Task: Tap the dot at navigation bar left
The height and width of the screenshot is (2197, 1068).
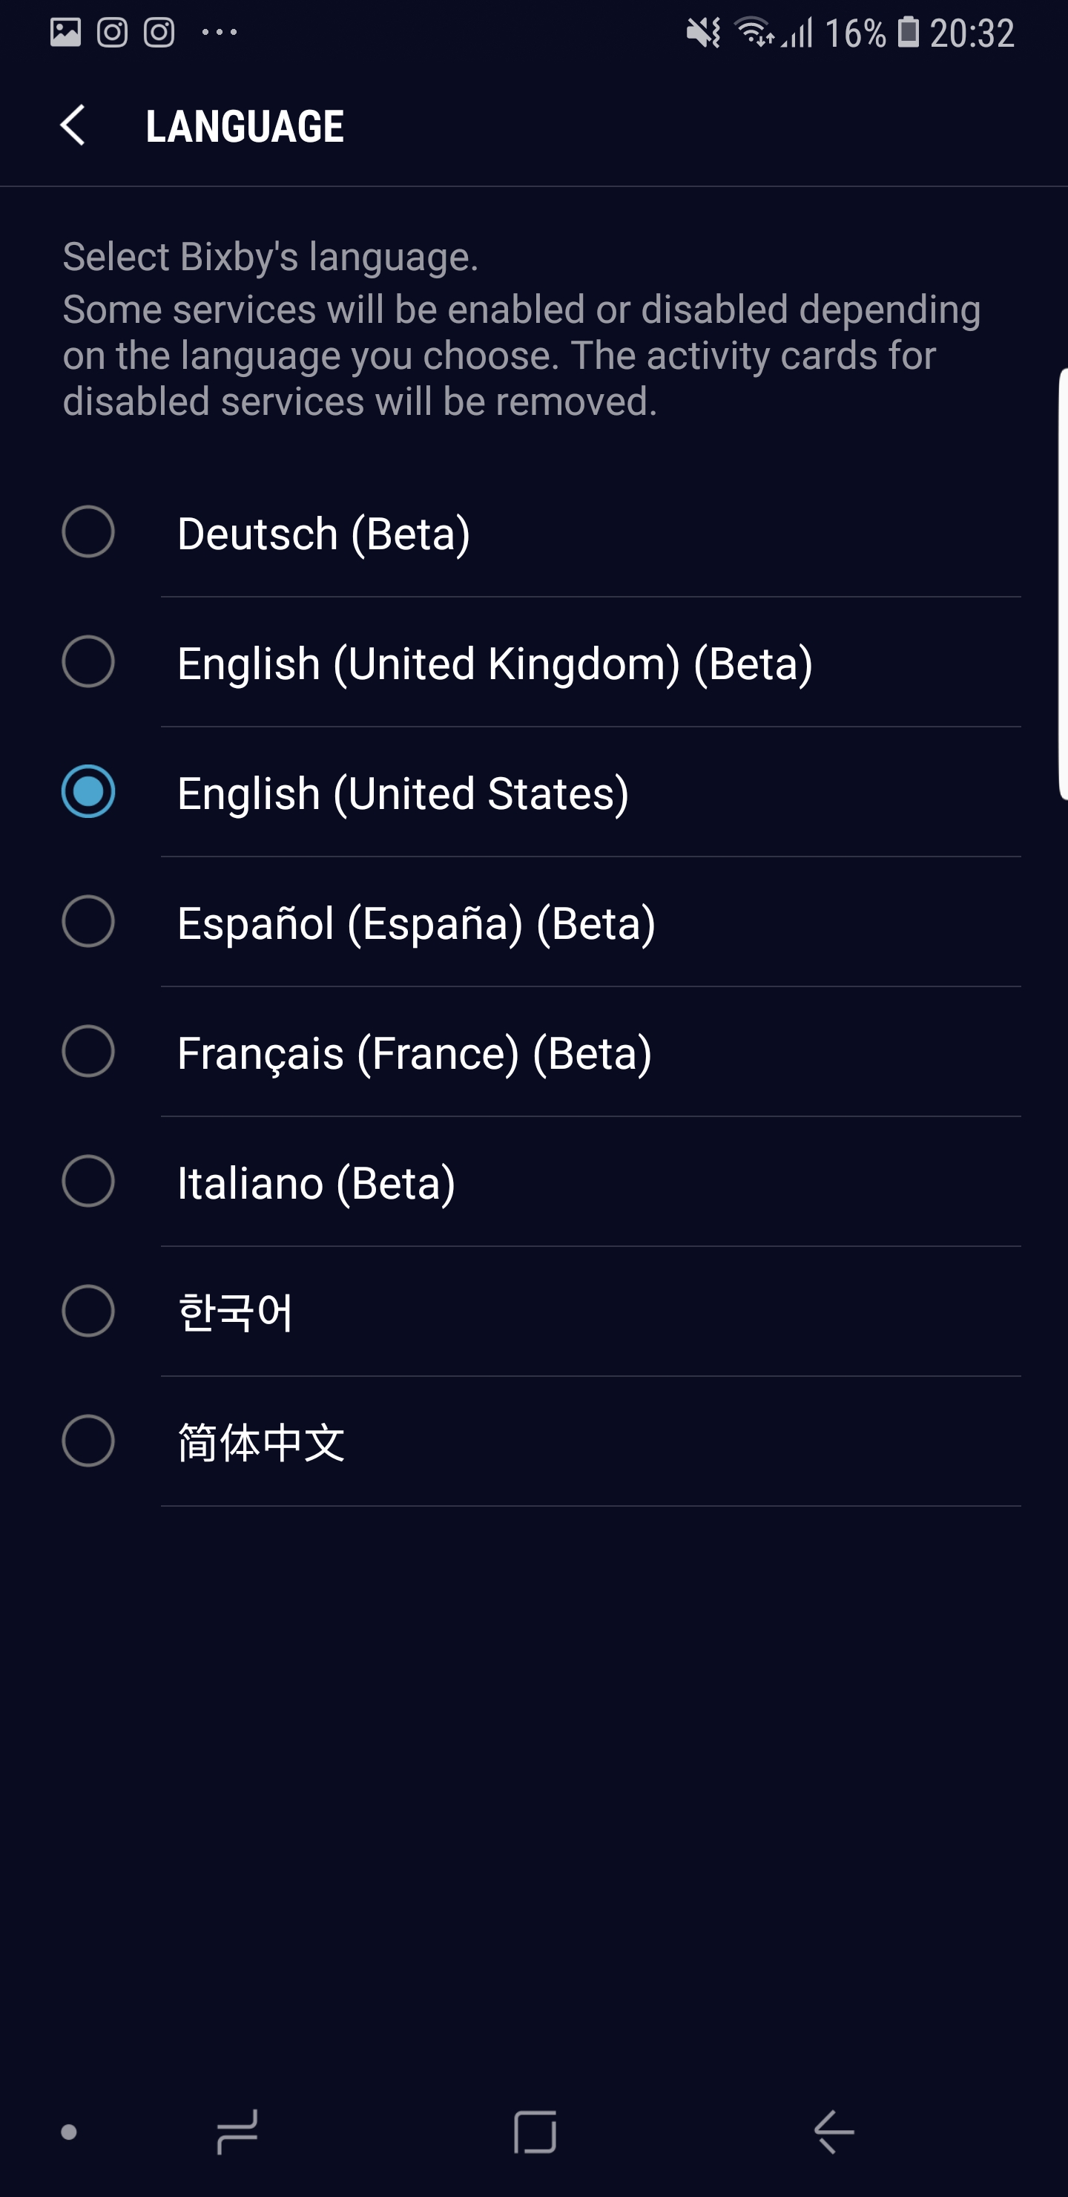Action: [69, 2132]
